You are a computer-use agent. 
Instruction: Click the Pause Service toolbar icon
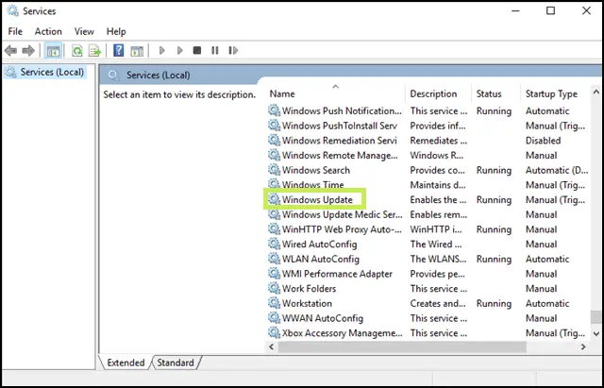pyautogui.click(x=215, y=50)
